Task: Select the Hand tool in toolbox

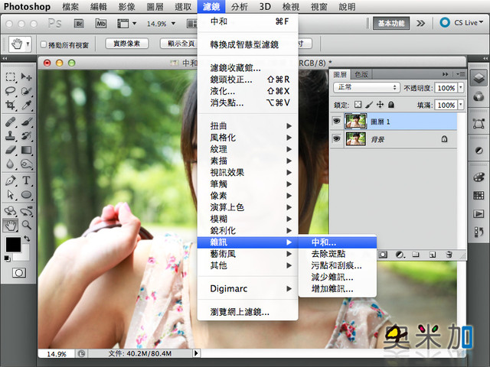Action: [x=10, y=225]
